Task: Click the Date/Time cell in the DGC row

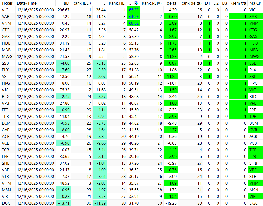Action: click(x=35, y=203)
